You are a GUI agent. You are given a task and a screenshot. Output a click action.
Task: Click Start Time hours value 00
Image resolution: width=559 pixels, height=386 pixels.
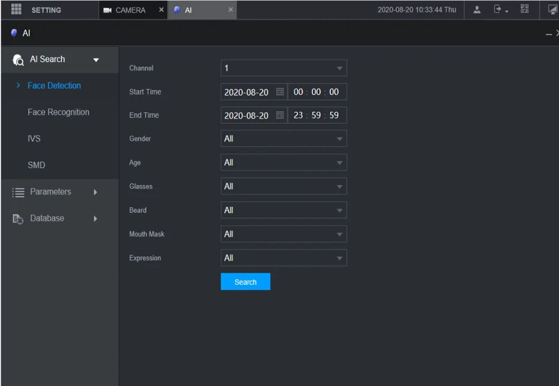pyautogui.click(x=299, y=92)
